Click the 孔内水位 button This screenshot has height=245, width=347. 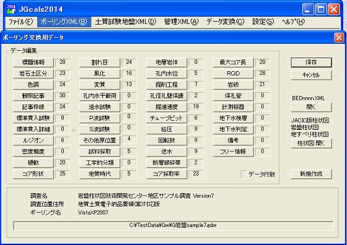(167, 74)
